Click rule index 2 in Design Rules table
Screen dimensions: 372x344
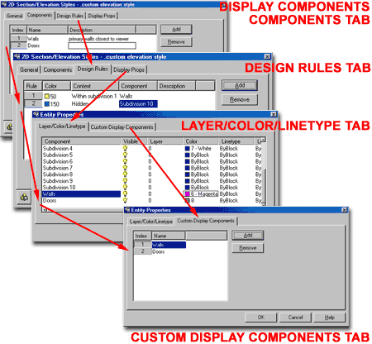[33, 103]
